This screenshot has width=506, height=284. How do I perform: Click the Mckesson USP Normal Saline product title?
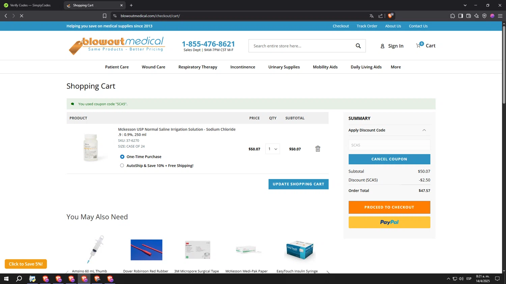[x=177, y=132]
